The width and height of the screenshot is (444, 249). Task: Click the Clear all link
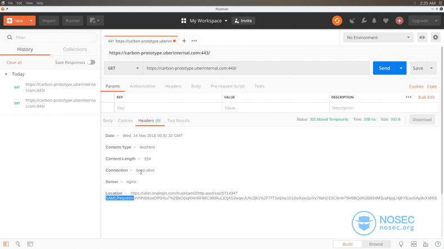14,62
